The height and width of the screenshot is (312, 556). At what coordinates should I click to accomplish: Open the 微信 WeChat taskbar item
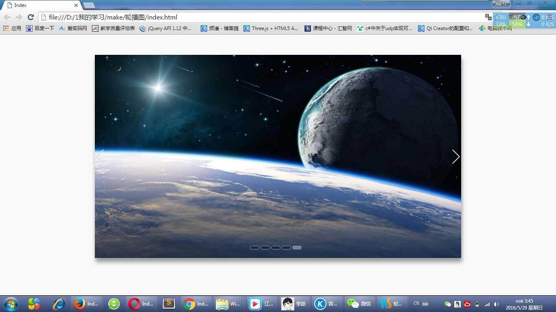360,304
